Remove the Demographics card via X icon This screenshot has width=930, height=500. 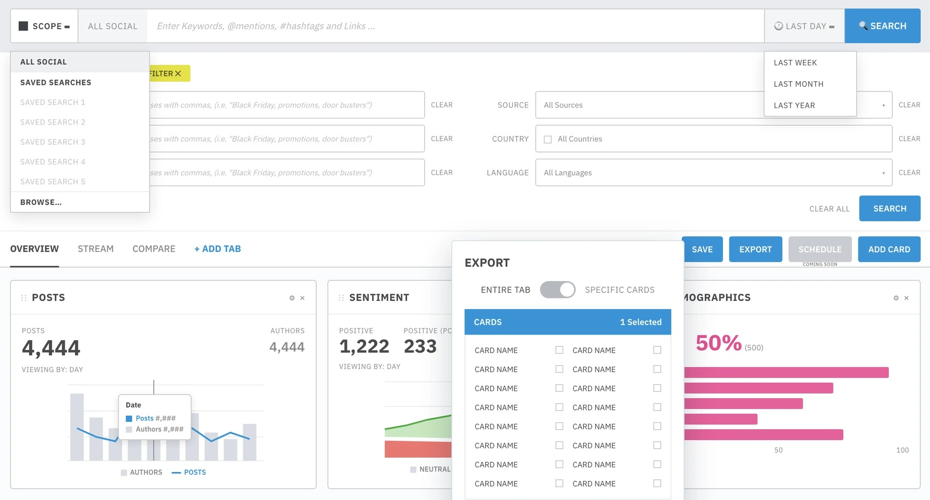pyautogui.click(x=906, y=298)
